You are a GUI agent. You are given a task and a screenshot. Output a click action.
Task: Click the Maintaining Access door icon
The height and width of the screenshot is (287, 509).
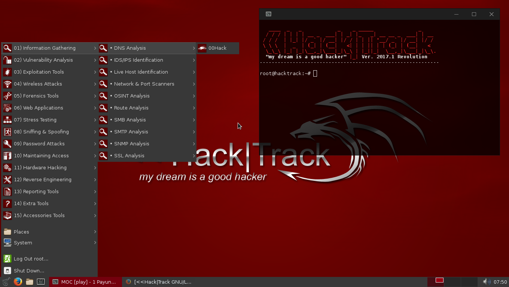coord(7,155)
